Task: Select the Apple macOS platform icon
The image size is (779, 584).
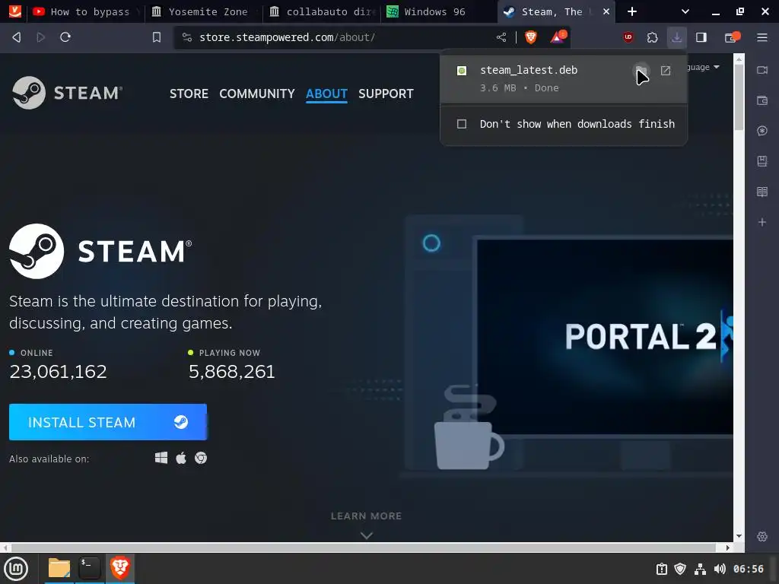Action: click(181, 458)
